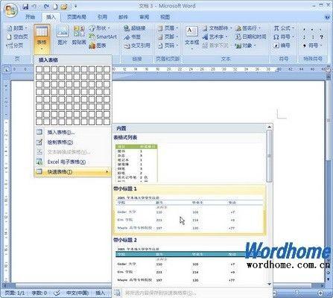
Task: Open the 剪贴画 clip art pane
Action: pos(79,35)
